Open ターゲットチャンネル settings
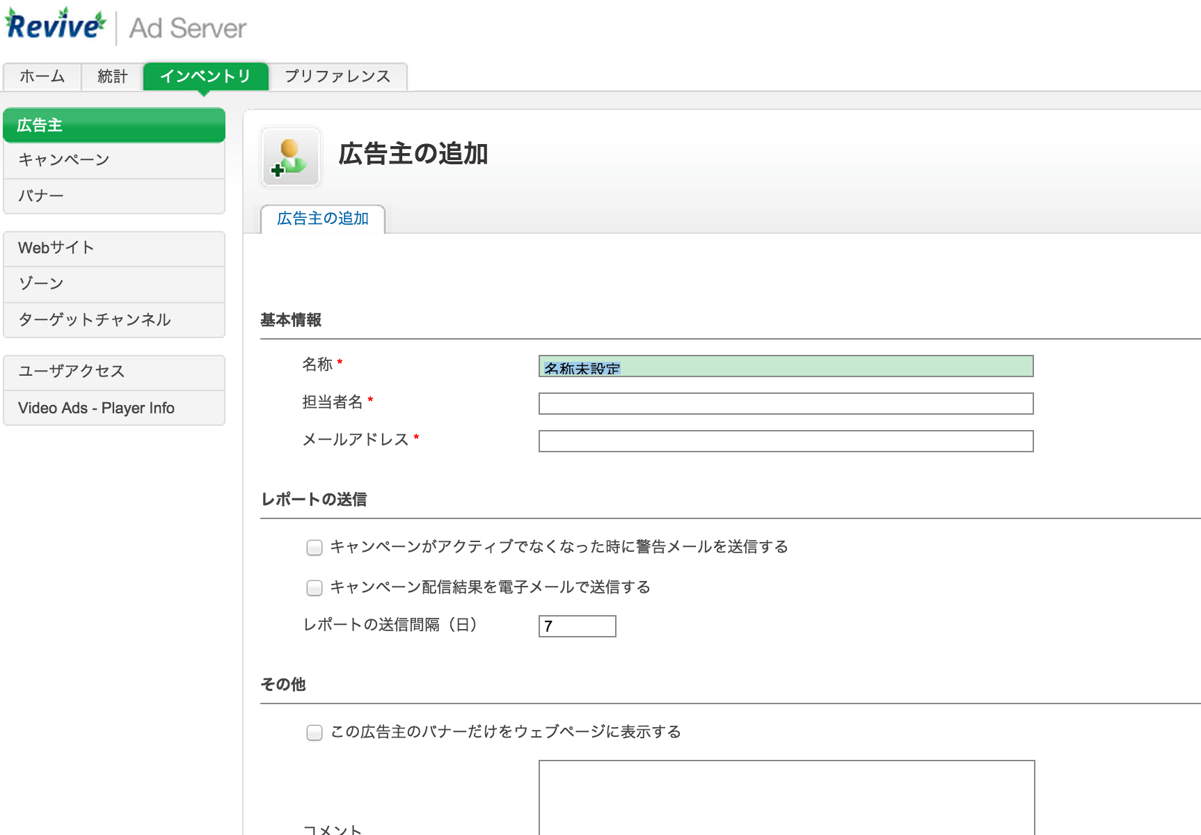The height and width of the screenshot is (835, 1201). pyautogui.click(x=113, y=319)
